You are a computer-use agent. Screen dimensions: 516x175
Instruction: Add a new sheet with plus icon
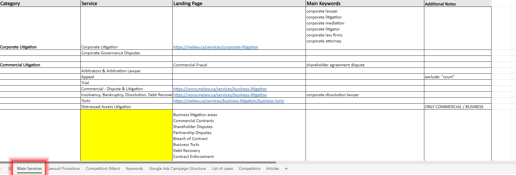tap(286, 169)
